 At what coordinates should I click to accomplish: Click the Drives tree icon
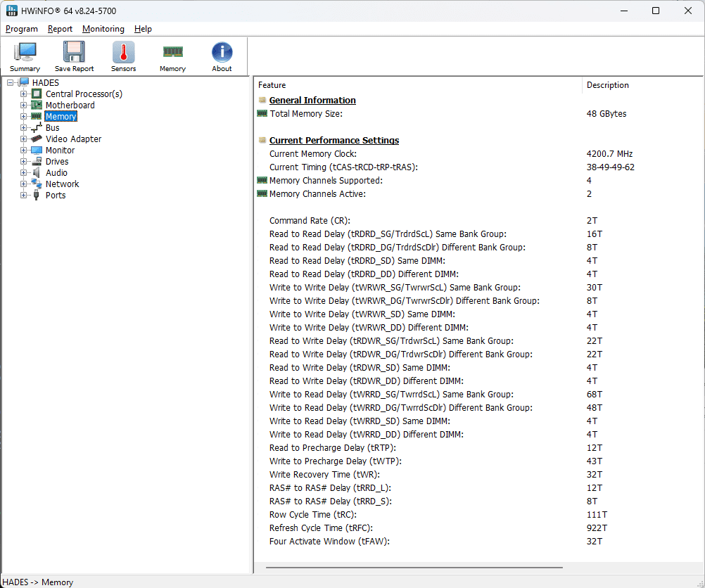(x=37, y=161)
